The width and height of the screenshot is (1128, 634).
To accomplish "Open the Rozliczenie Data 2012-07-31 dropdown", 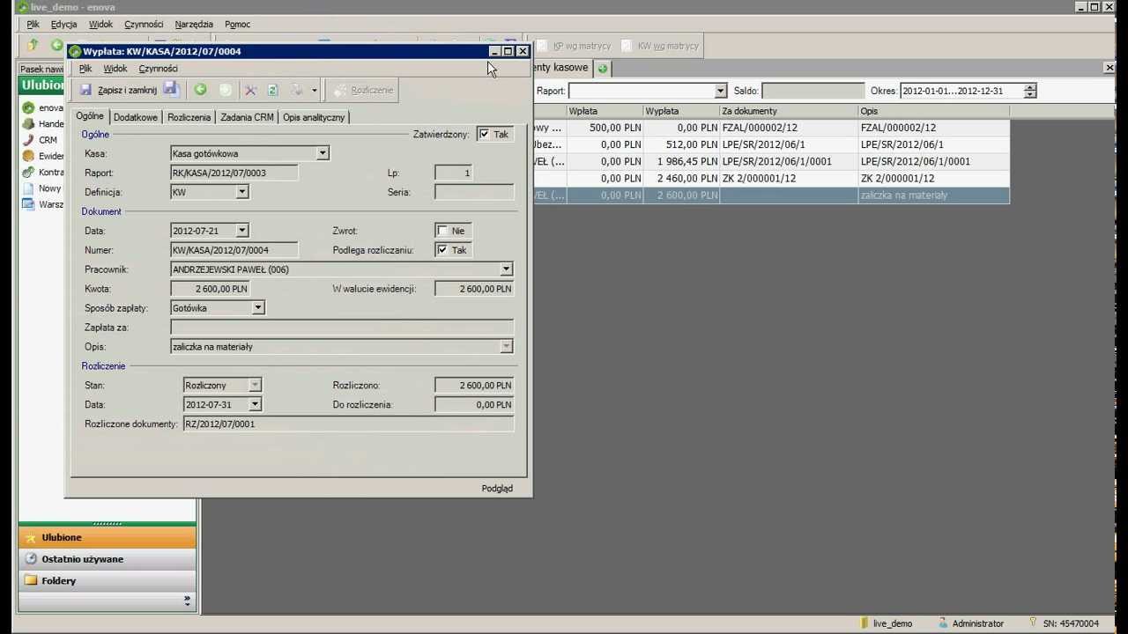I will (255, 404).
